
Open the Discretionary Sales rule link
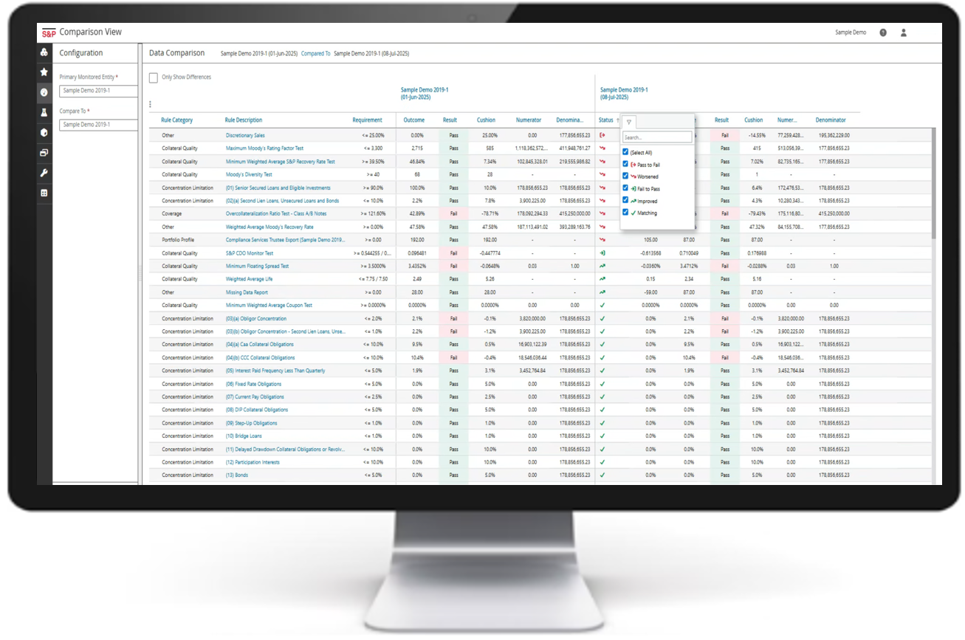245,136
